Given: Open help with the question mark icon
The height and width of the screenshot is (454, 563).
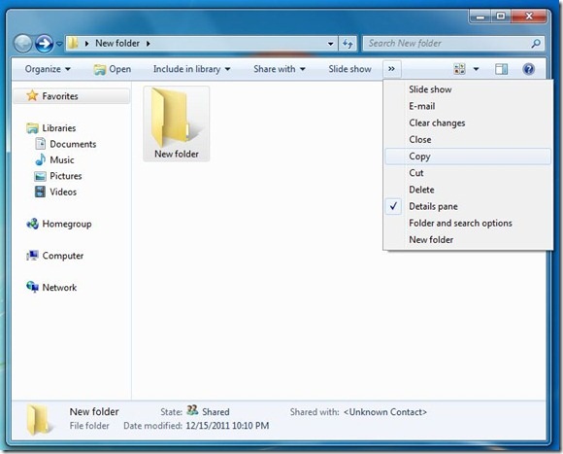Looking at the screenshot, I should 528,69.
